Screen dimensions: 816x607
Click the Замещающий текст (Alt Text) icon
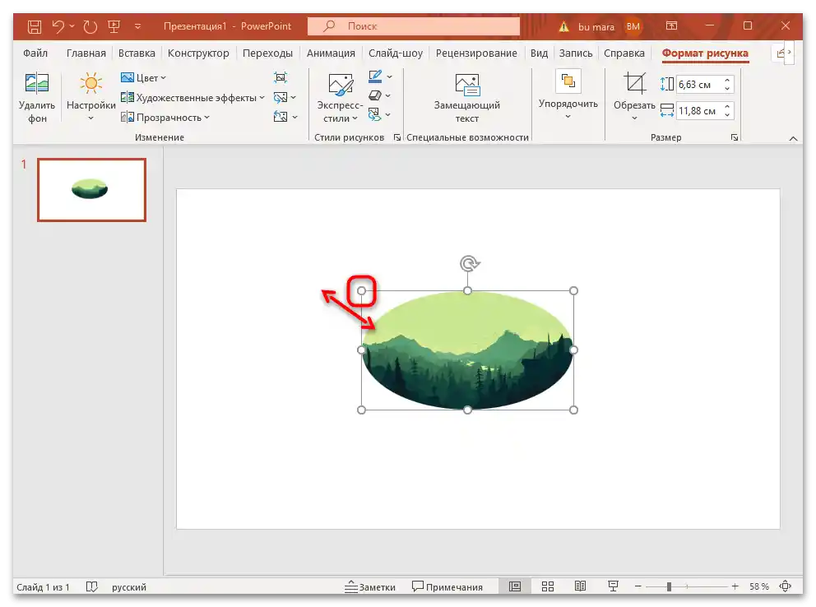(466, 95)
